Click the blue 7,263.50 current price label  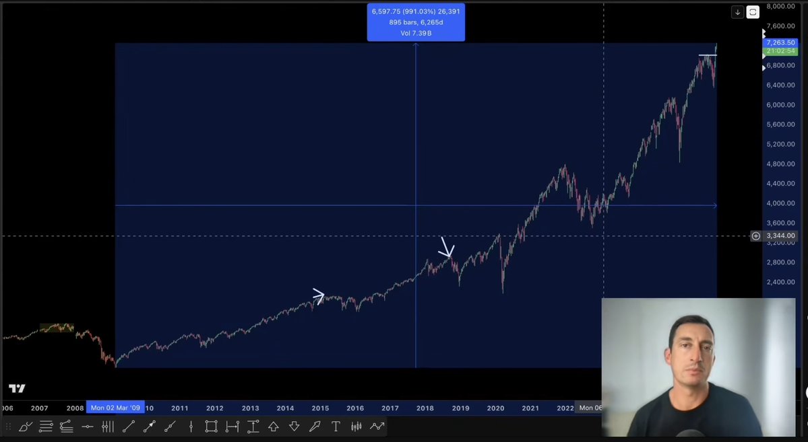coord(780,42)
